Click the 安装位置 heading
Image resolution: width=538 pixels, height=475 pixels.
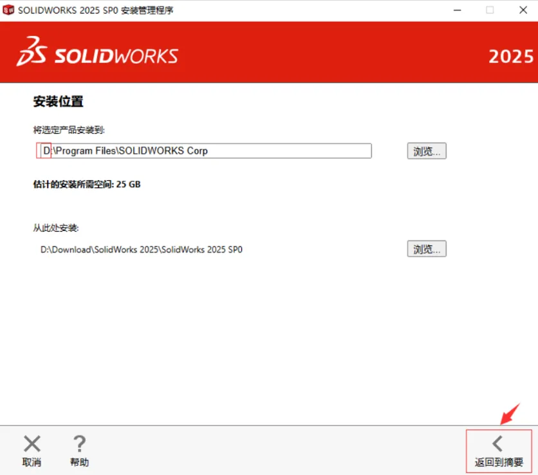[58, 102]
